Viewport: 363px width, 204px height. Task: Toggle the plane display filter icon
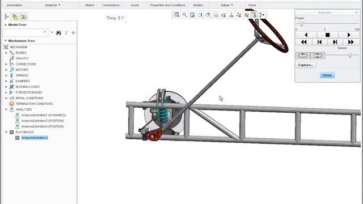pos(223,15)
